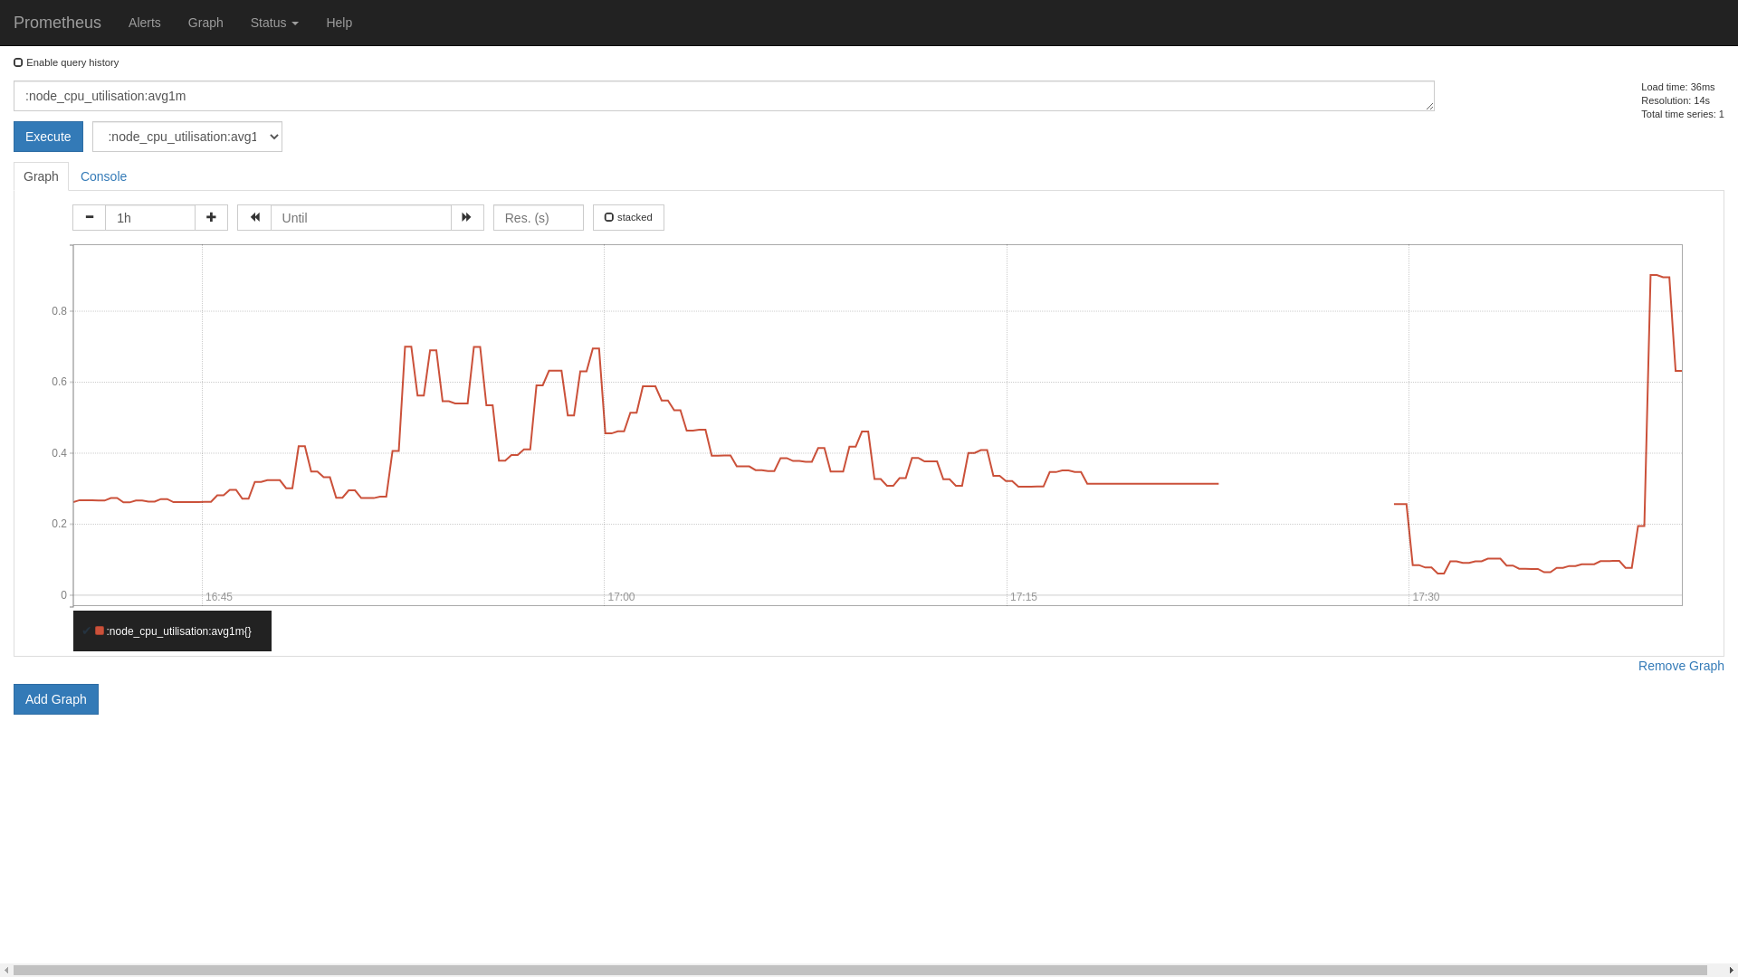
Task: Toggle the :node_cpu_utilisation:avg1m{} series in legend
Action: 178,631
